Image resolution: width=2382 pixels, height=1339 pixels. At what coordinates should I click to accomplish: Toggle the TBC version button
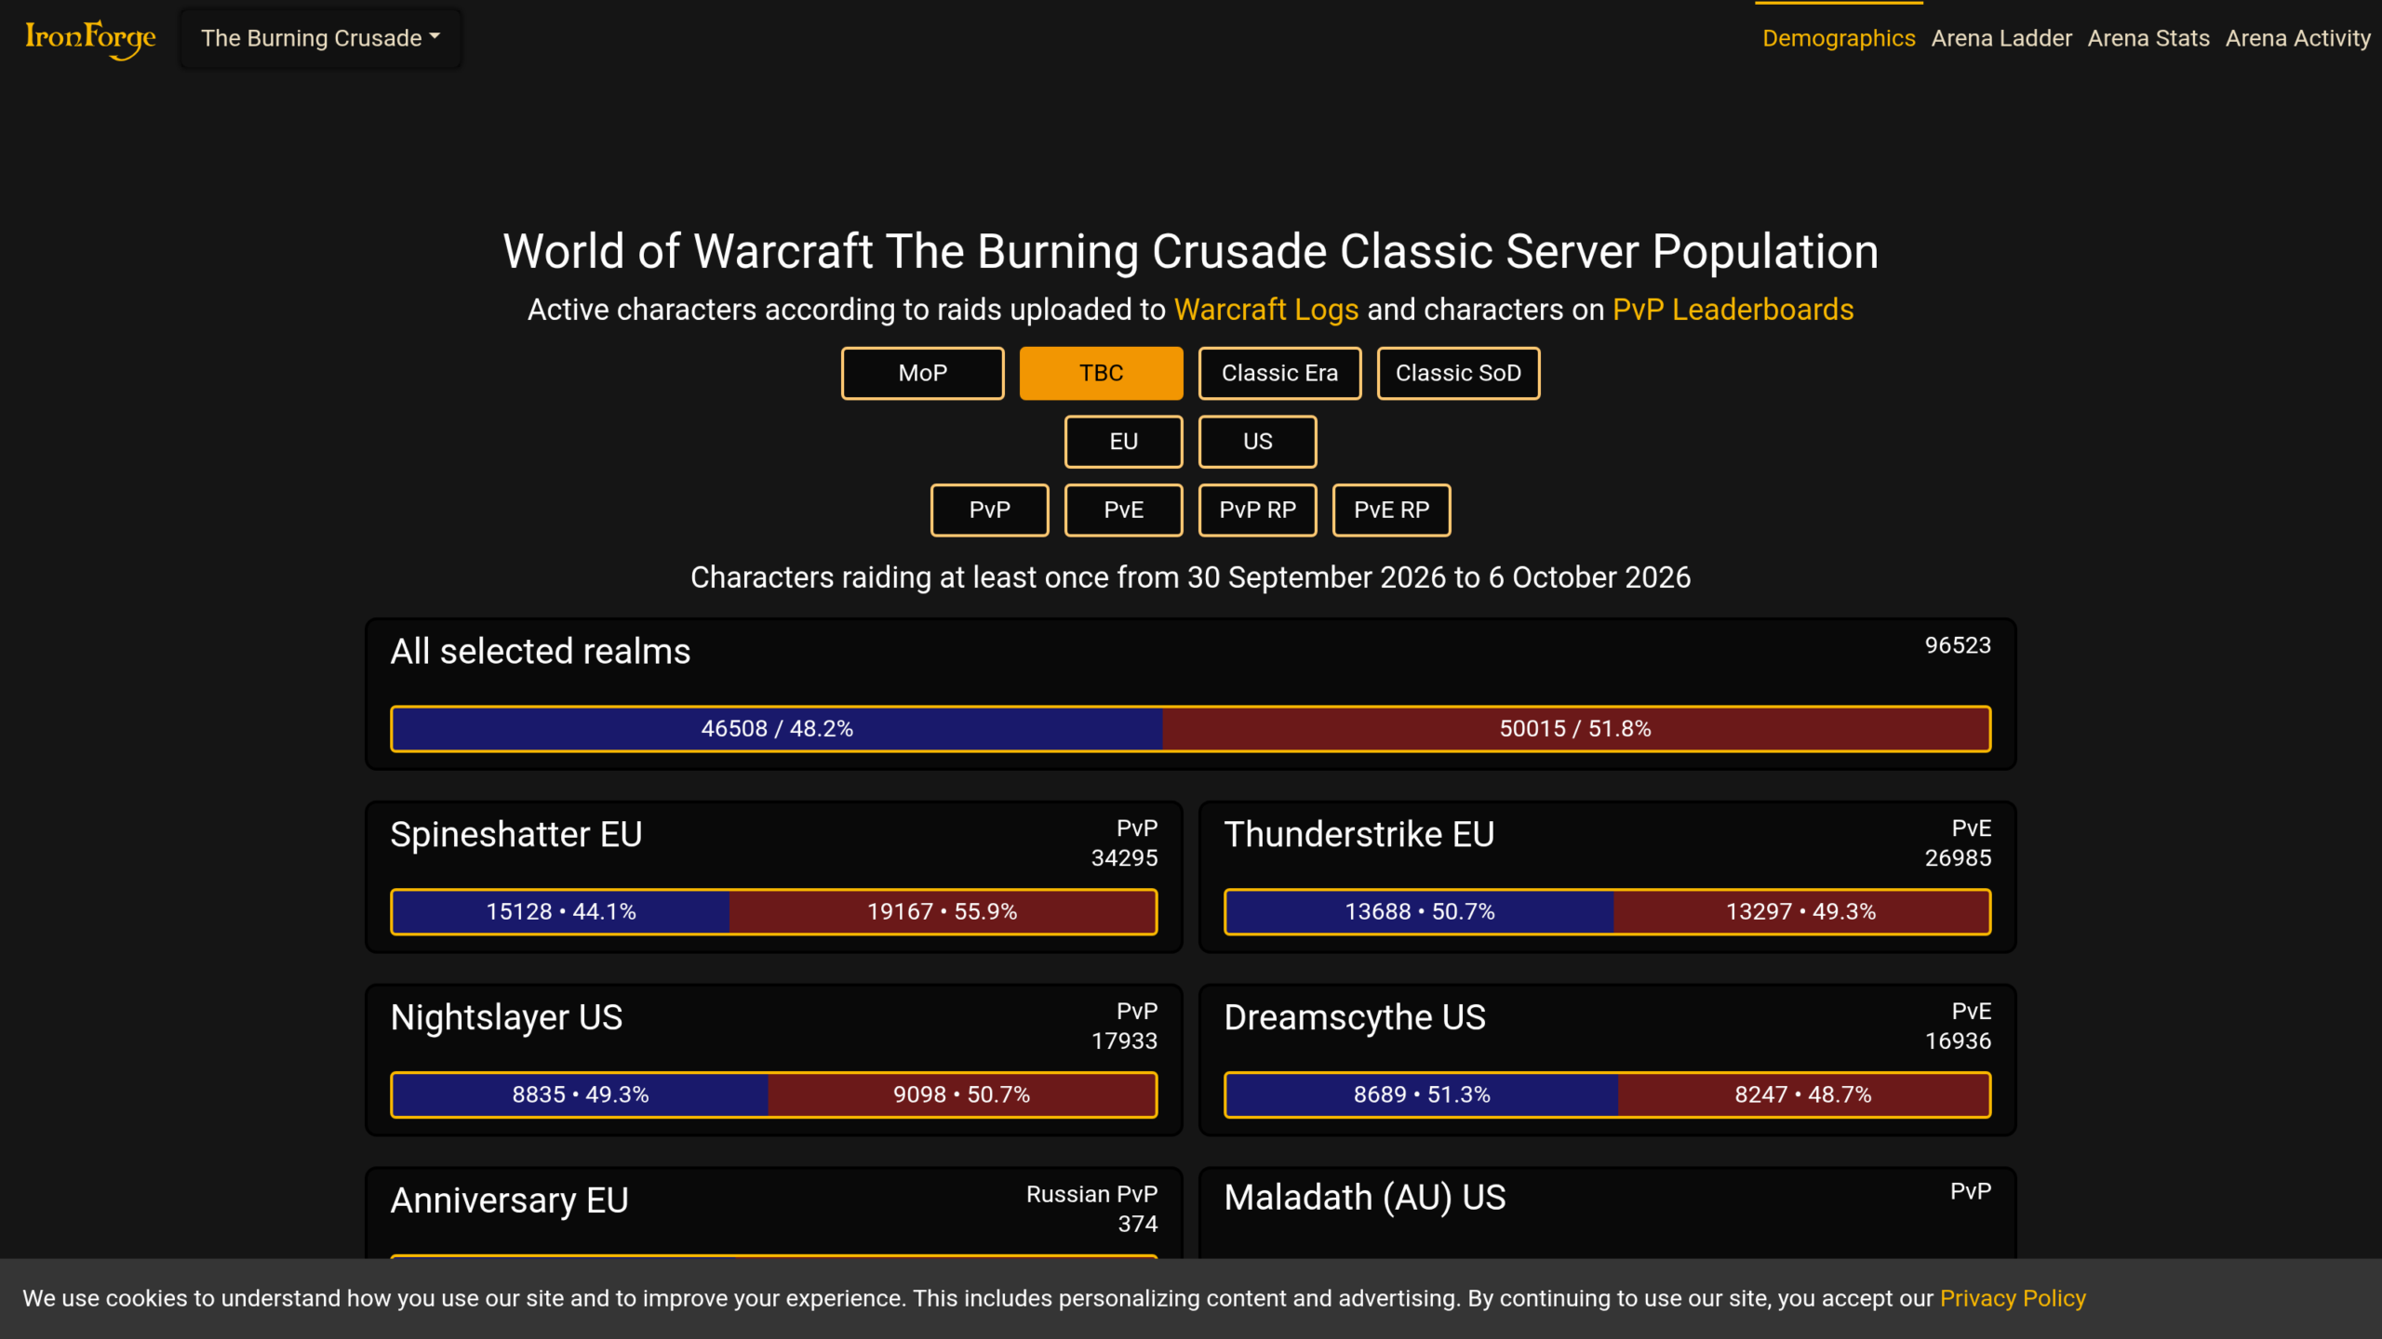pyautogui.click(x=1101, y=373)
